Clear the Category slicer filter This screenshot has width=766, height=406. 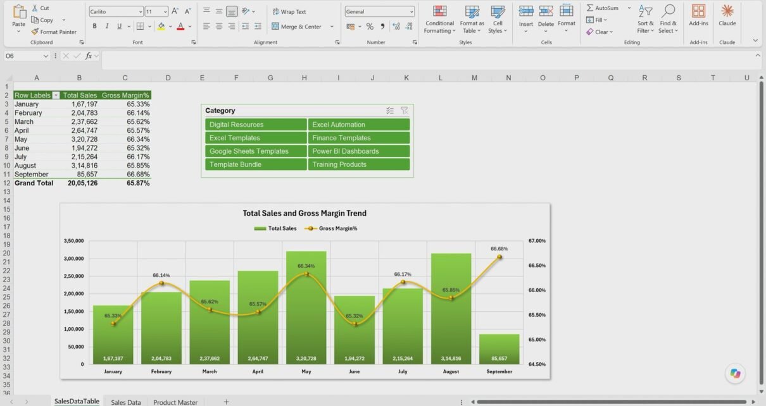(x=405, y=111)
